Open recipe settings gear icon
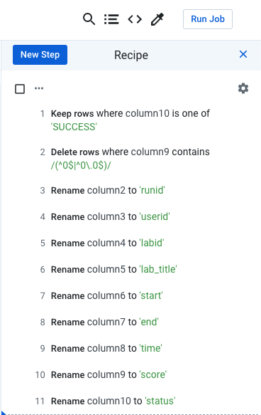This screenshot has height=415, width=261. 243,88
